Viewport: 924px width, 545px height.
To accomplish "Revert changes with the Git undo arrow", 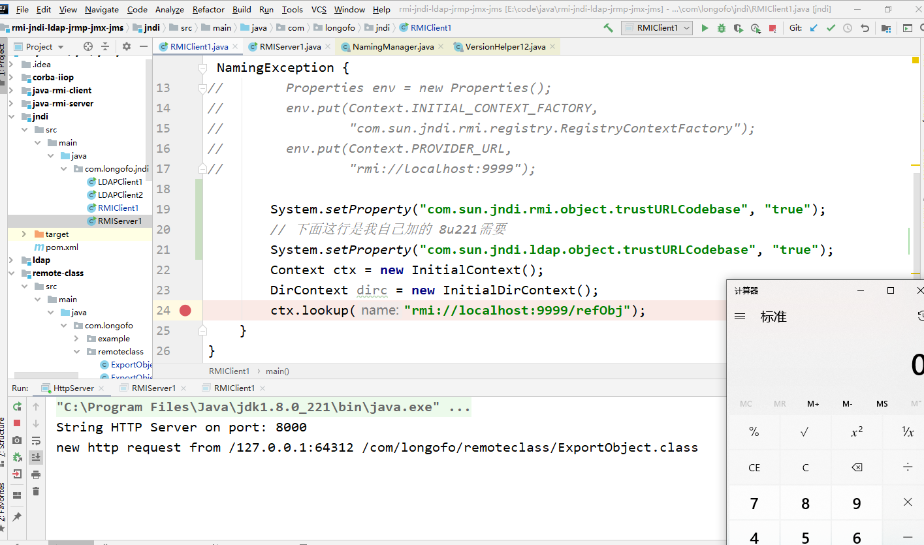I will (865, 28).
